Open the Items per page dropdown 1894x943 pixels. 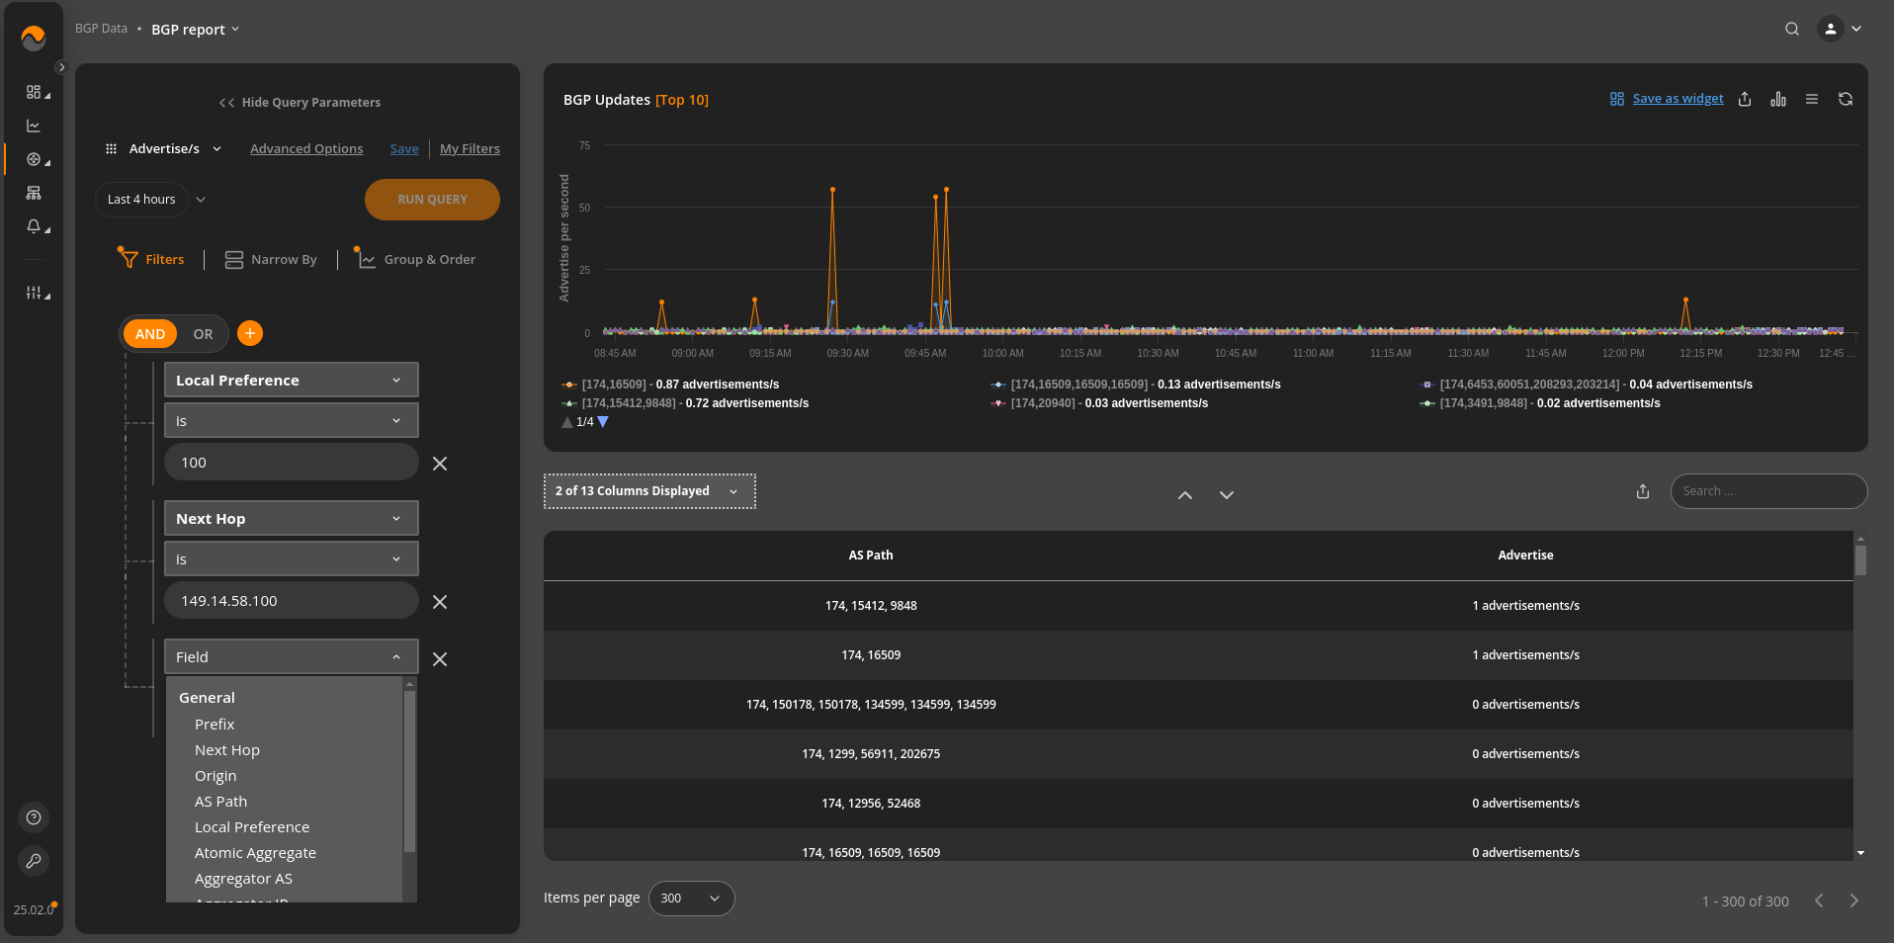691,899
